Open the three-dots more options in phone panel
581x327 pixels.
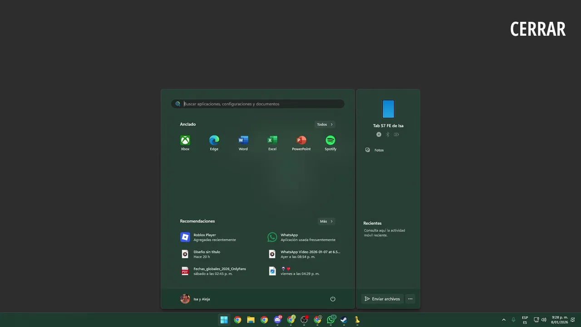(410, 299)
